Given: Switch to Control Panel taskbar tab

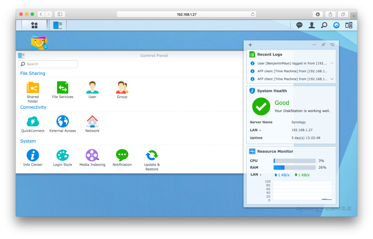Looking at the screenshot, I should pos(57,25).
